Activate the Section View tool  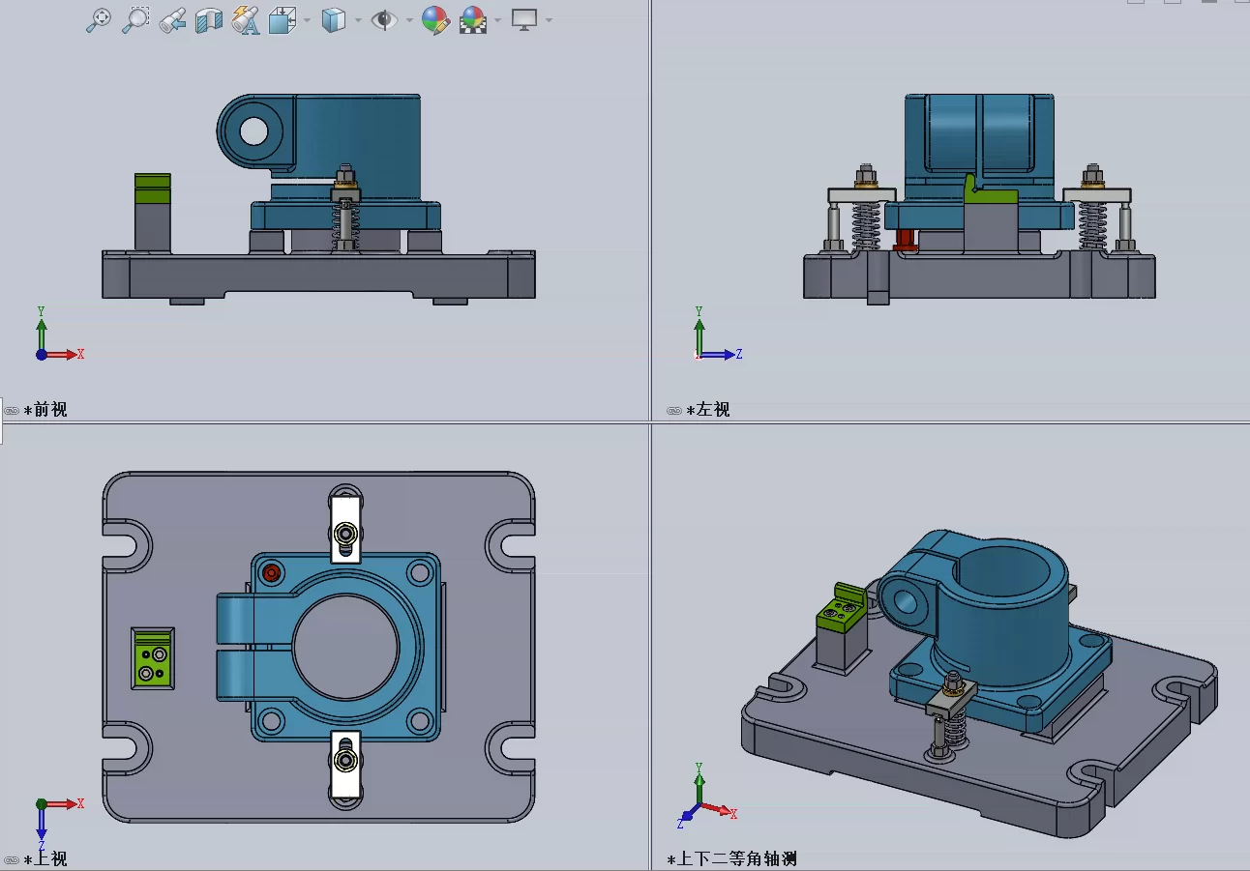(x=209, y=19)
